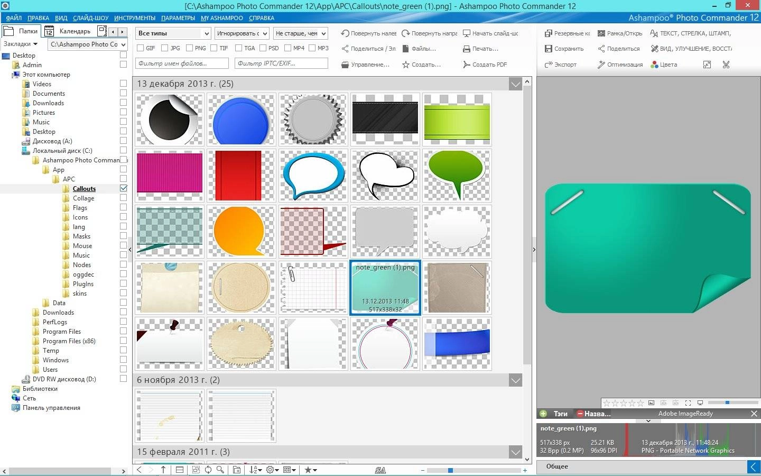Toggle the TGA filter checkbox
Screen dimensions: 761x476
pos(238,48)
